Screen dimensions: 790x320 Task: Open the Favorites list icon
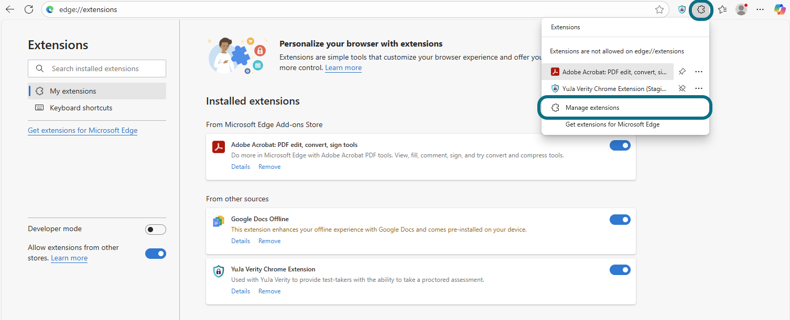coord(722,9)
